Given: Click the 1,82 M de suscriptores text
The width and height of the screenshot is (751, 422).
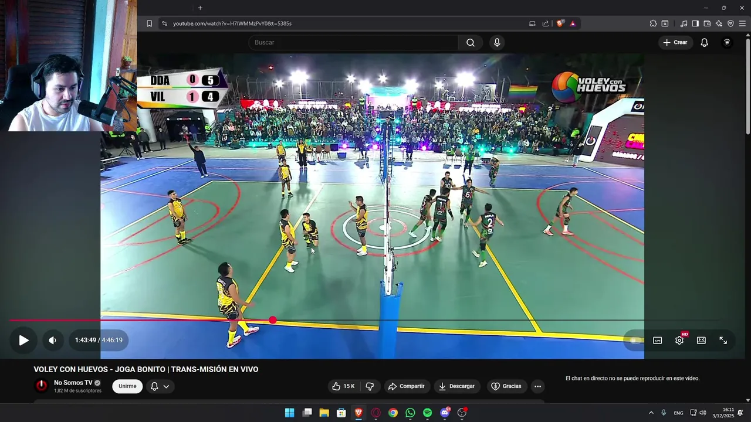Looking at the screenshot, I should pos(77,391).
